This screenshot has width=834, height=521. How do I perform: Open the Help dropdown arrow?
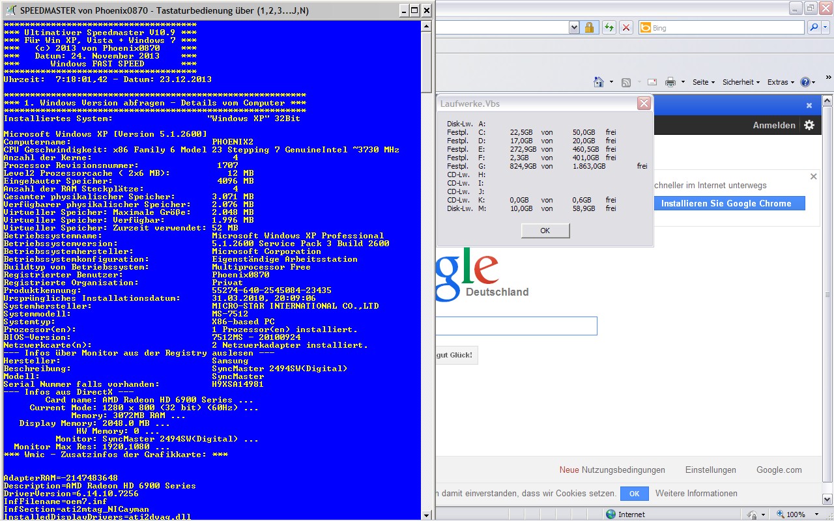pyautogui.click(x=814, y=82)
